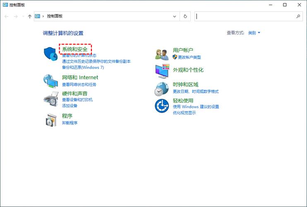Click the 轻松使用 blue circle icon

(162, 106)
